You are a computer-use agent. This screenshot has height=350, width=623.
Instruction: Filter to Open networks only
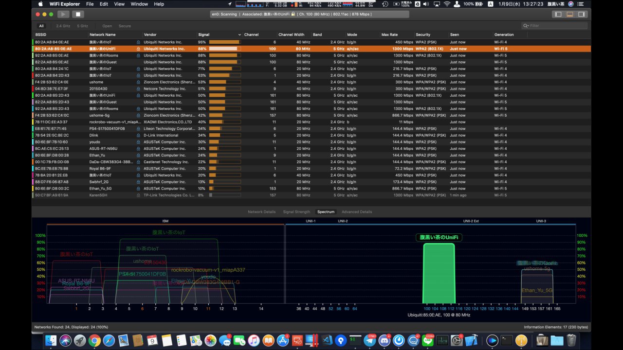click(107, 26)
